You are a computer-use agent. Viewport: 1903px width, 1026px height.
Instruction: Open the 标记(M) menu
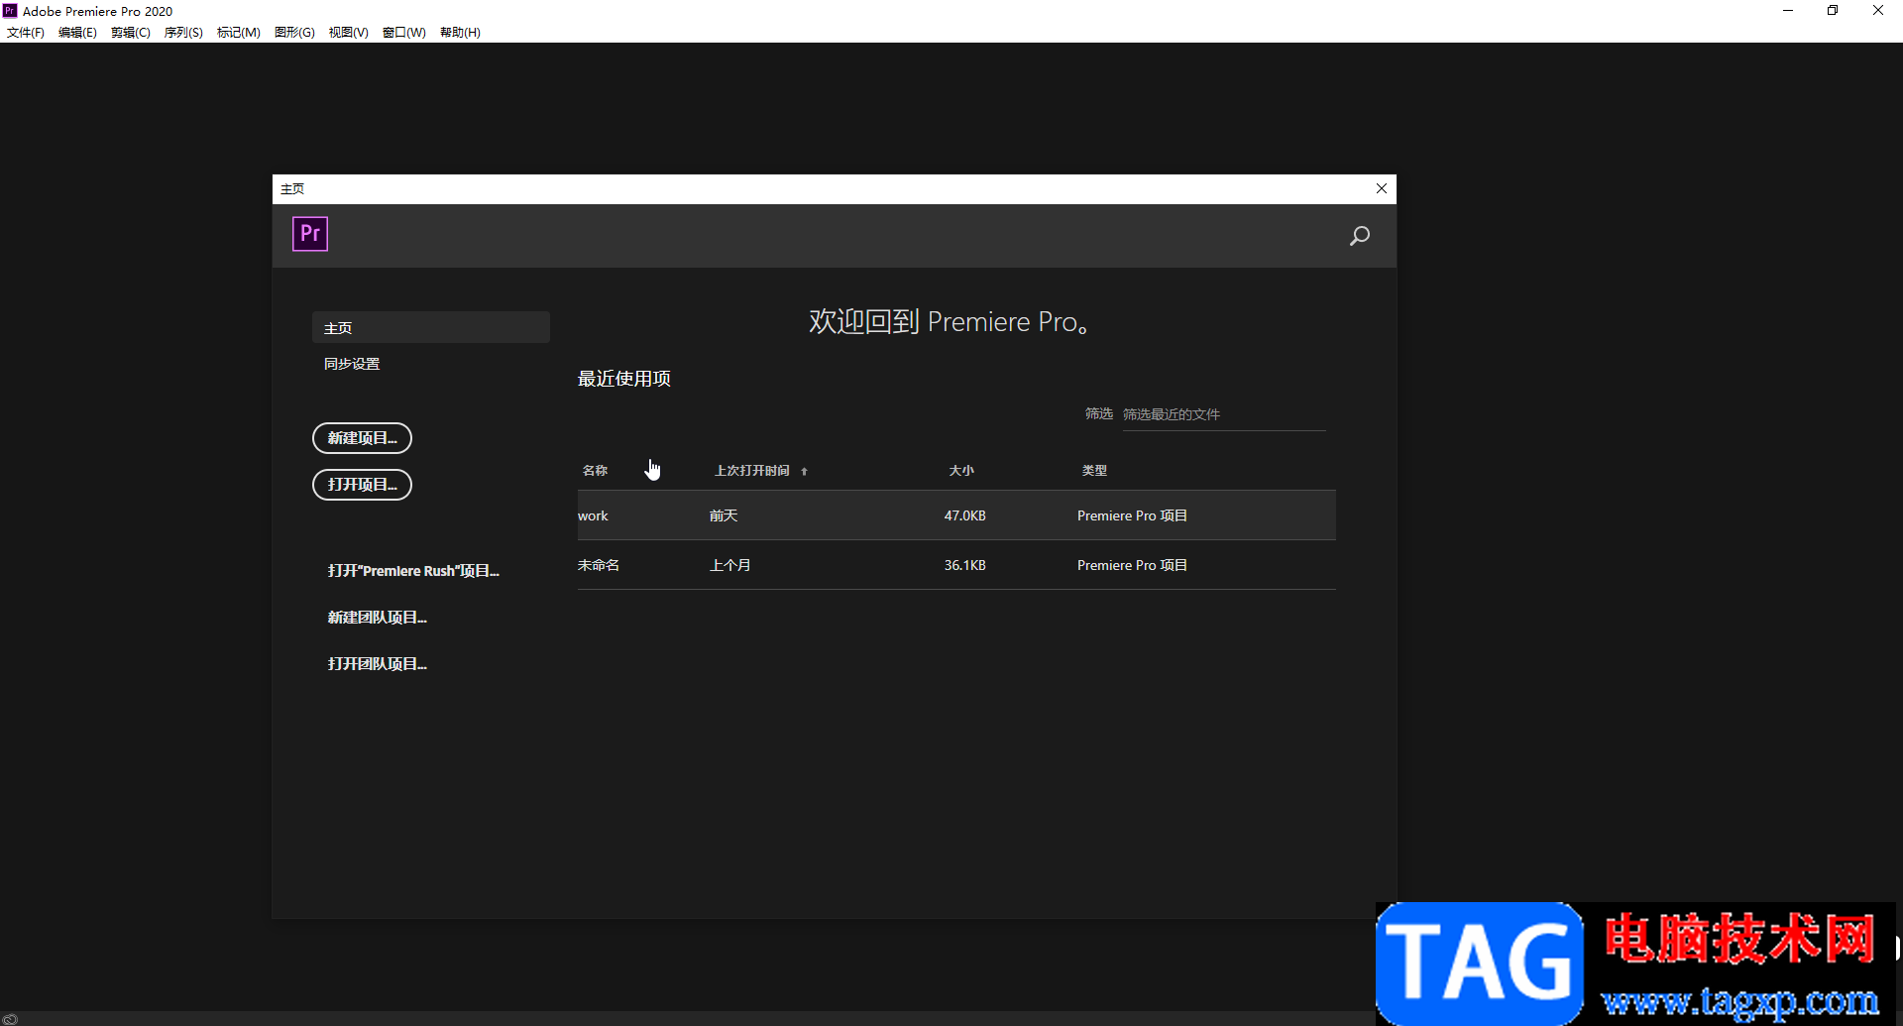pos(239,33)
